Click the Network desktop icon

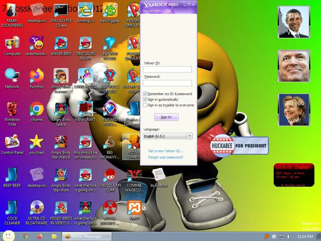point(12,79)
